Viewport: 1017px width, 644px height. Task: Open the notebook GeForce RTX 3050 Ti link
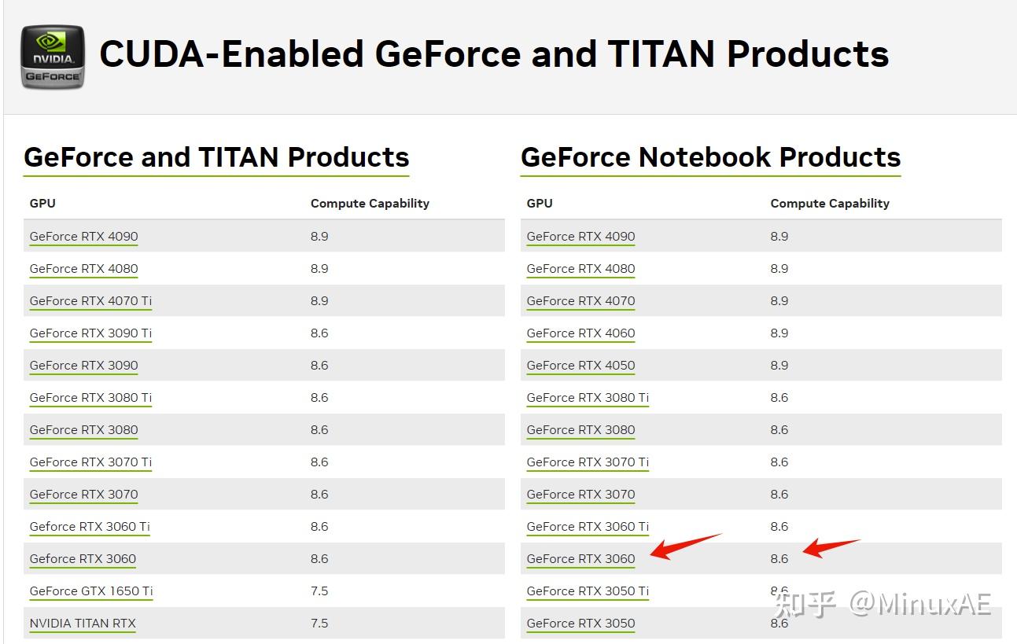pos(588,591)
